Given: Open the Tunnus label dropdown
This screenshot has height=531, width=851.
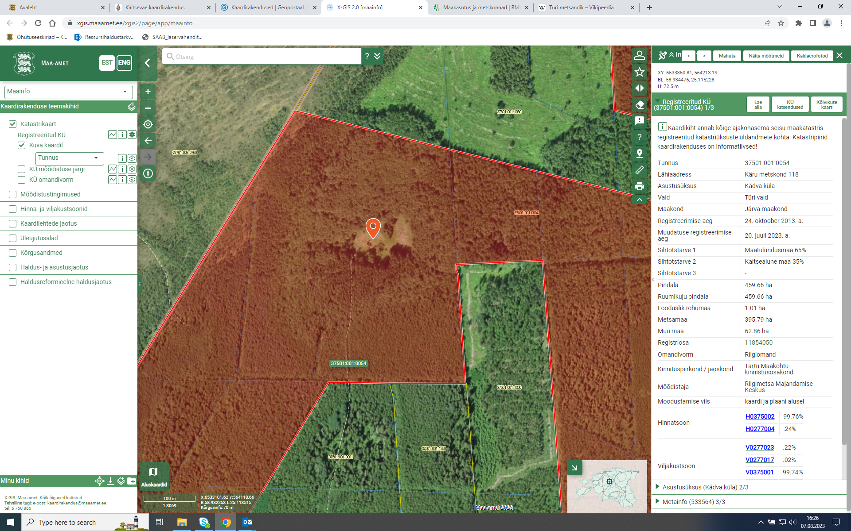Looking at the screenshot, I should coord(69,158).
